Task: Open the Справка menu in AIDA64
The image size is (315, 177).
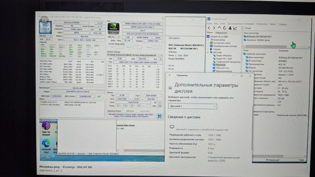Action: (283, 24)
